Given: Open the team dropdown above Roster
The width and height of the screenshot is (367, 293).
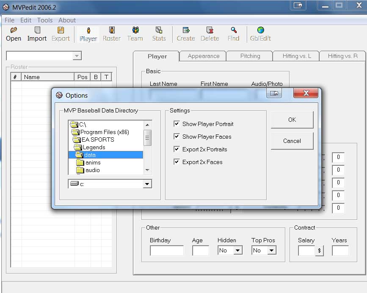Looking at the screenshot, I should tap(77, 56).
